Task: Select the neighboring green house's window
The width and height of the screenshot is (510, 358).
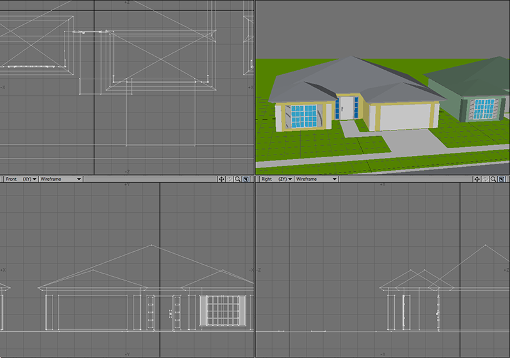Action: pyautogui.click(x=483, y=109)
